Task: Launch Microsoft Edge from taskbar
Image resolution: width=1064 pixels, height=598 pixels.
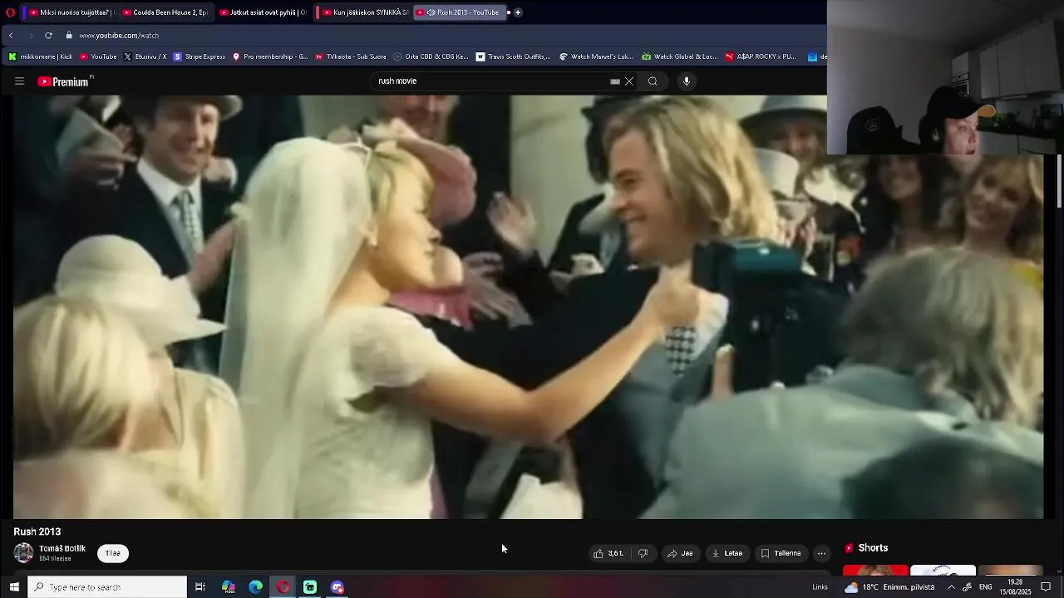Action: pos(256,587)
